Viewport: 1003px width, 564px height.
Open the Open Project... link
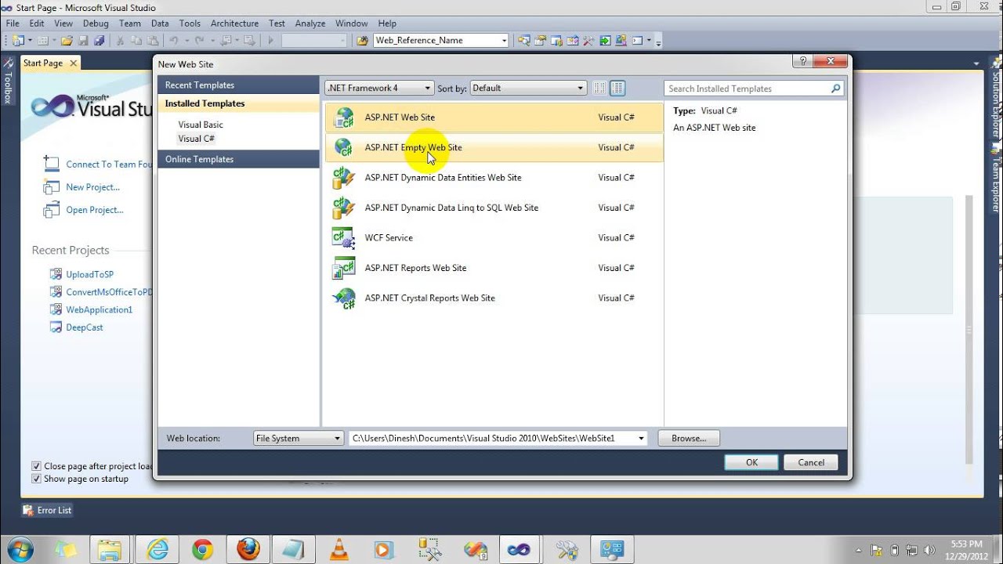94,210
